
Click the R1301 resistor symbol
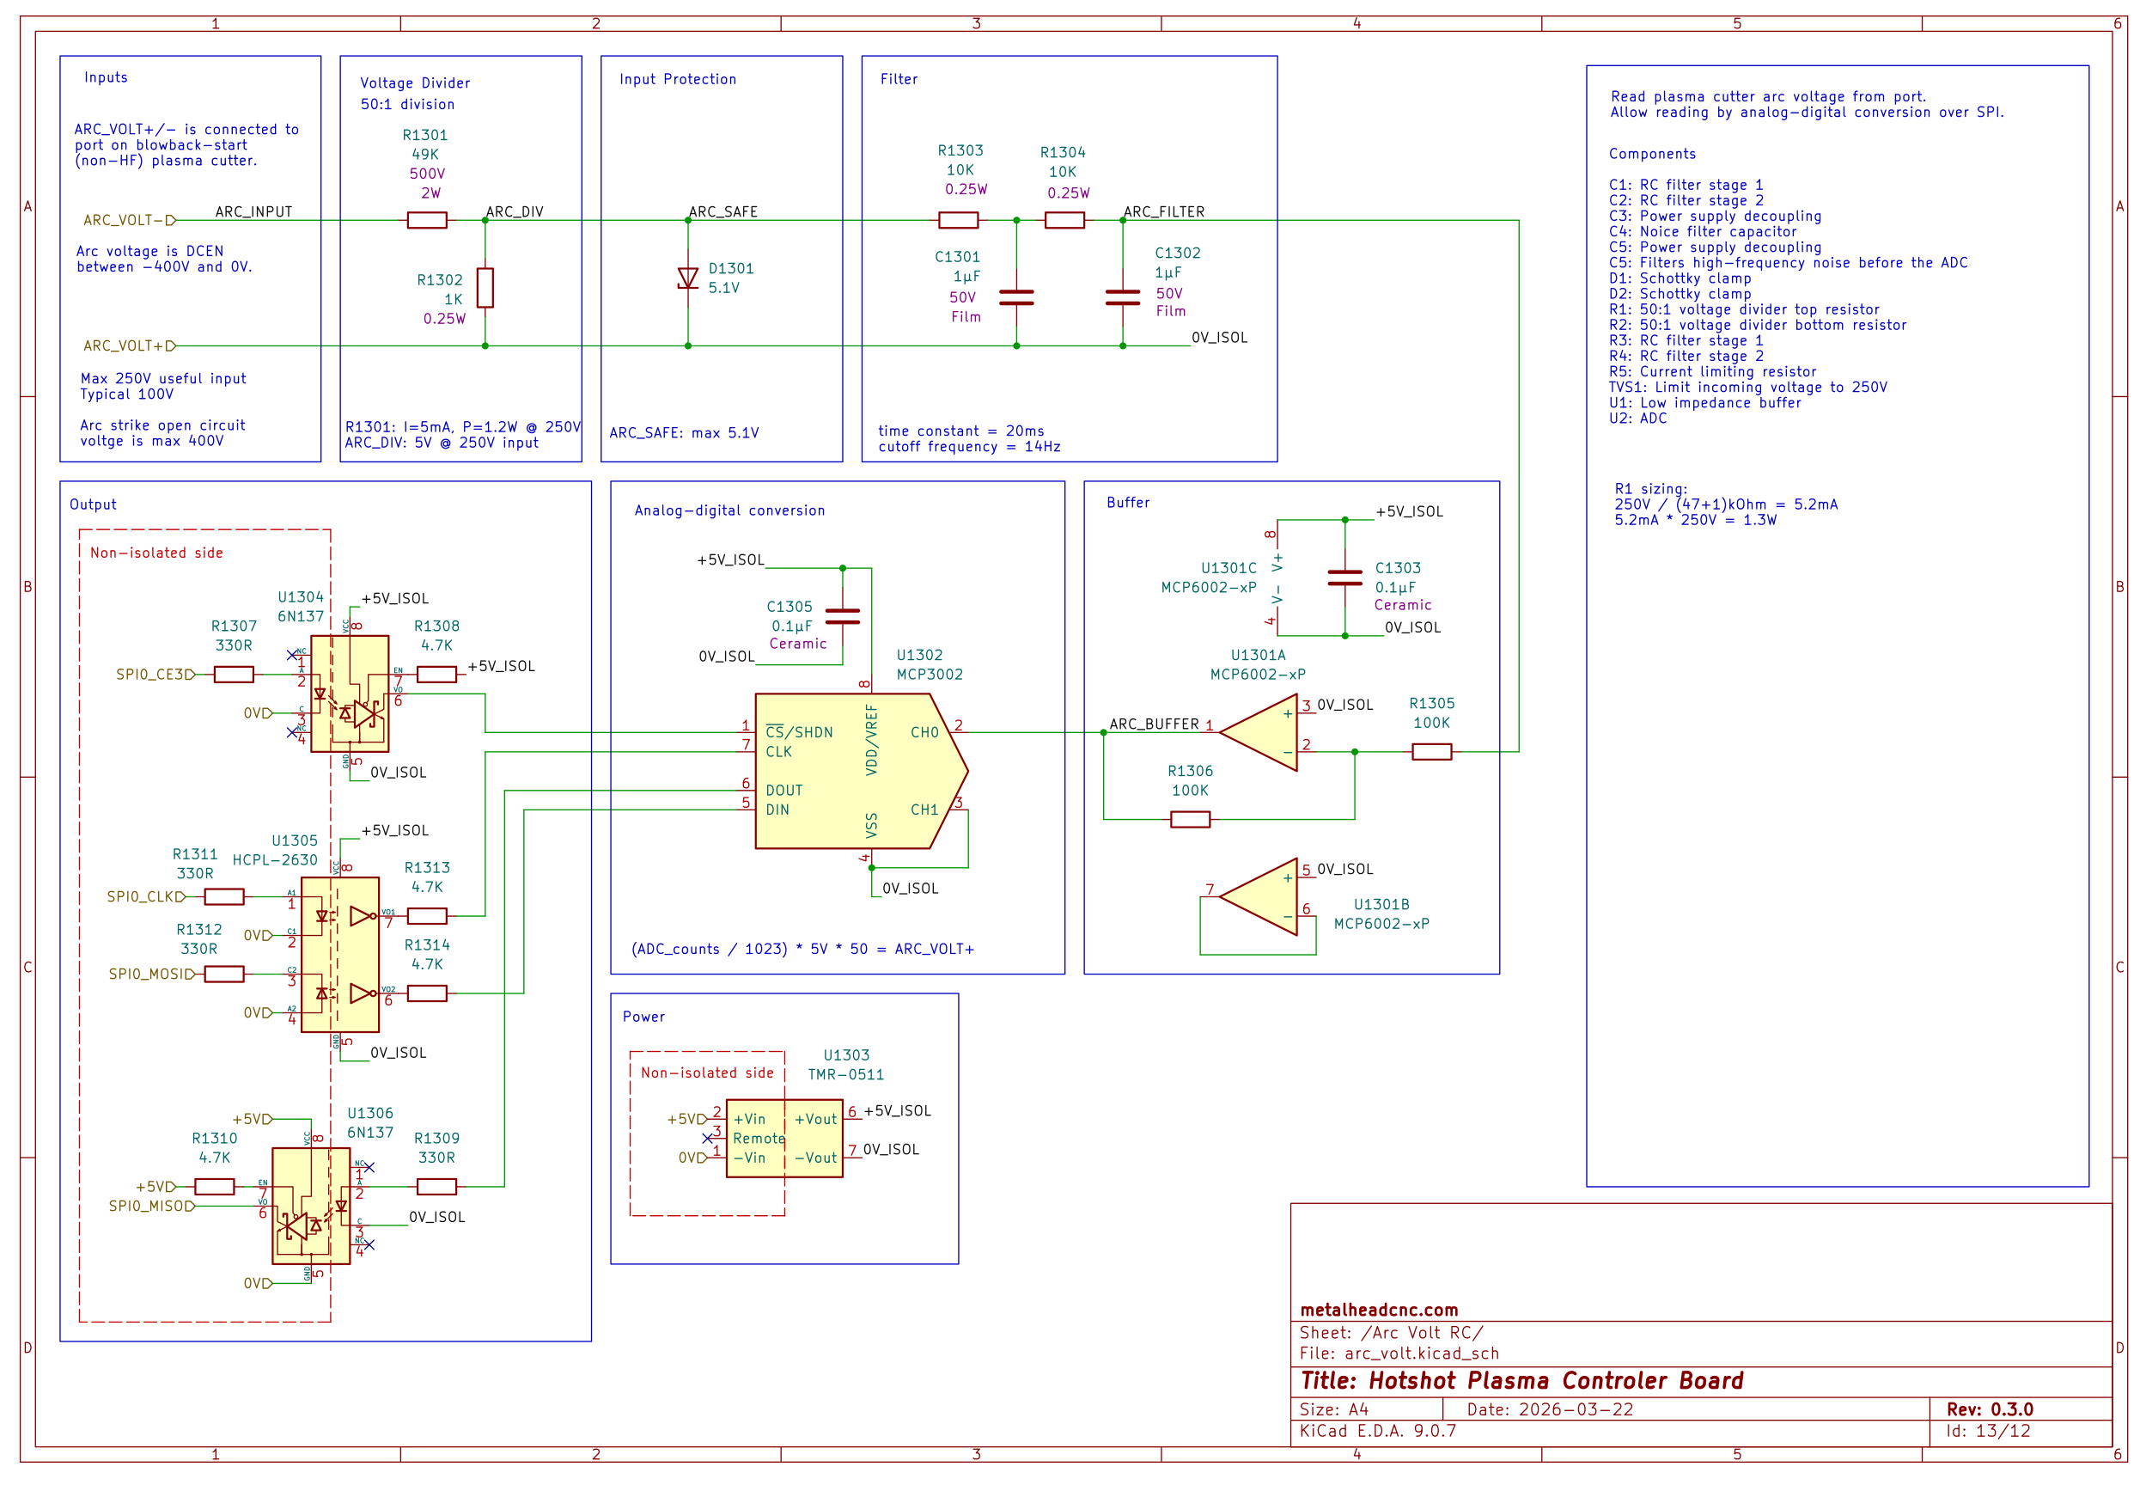pos(427,221)
